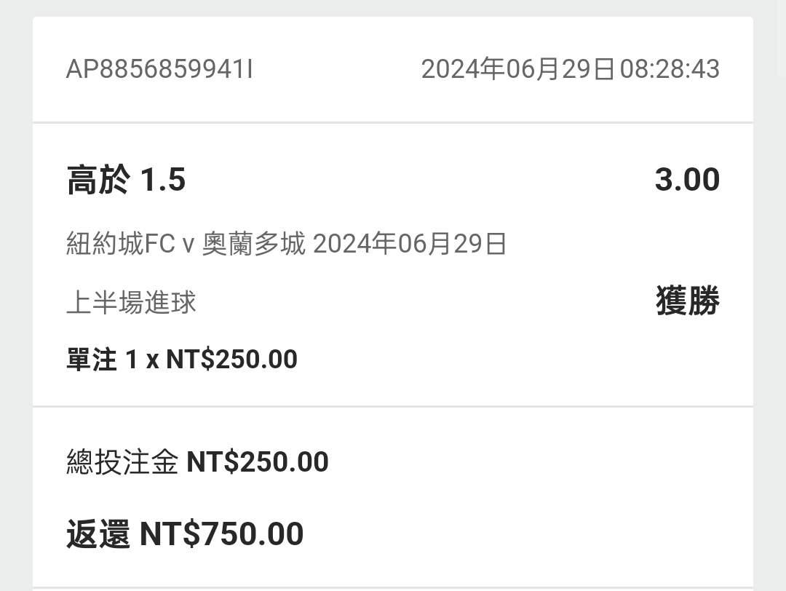Image resolution: width=786 pixels, height=591 pixels.
Task: Click the "v" between the team names
Action: (188, 245)
